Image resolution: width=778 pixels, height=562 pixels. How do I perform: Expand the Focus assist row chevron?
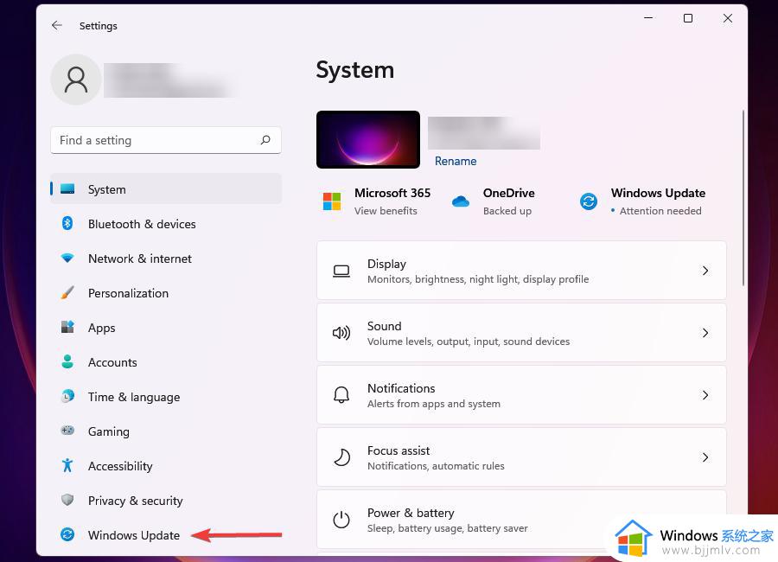click(x=705, y=457)
